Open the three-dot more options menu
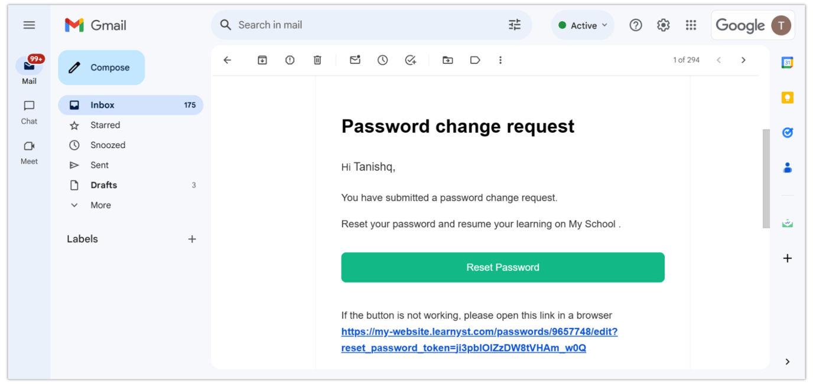 point(500,60)
